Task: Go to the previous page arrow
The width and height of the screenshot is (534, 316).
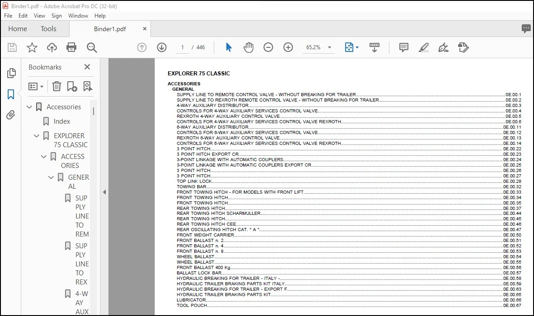Action: tap(142, 47)
